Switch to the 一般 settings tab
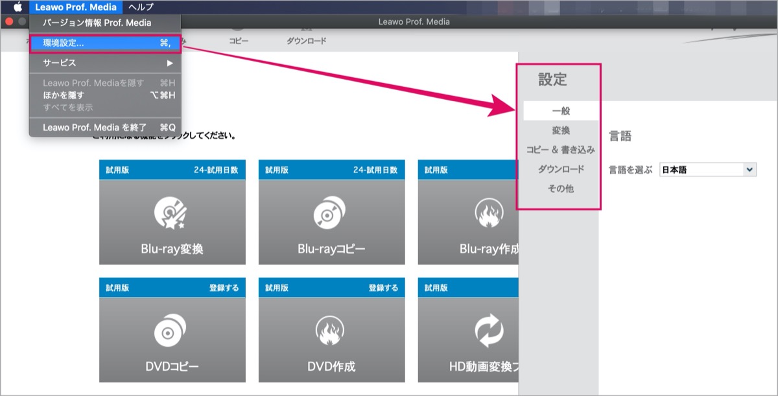Image resolution: width=778 pixels, height=396 pixels. [561, 111]
